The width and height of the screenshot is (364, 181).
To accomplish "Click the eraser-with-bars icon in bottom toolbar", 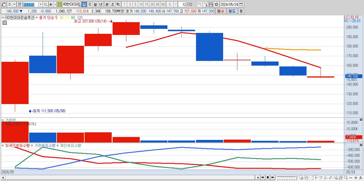I will coord(336,178).
